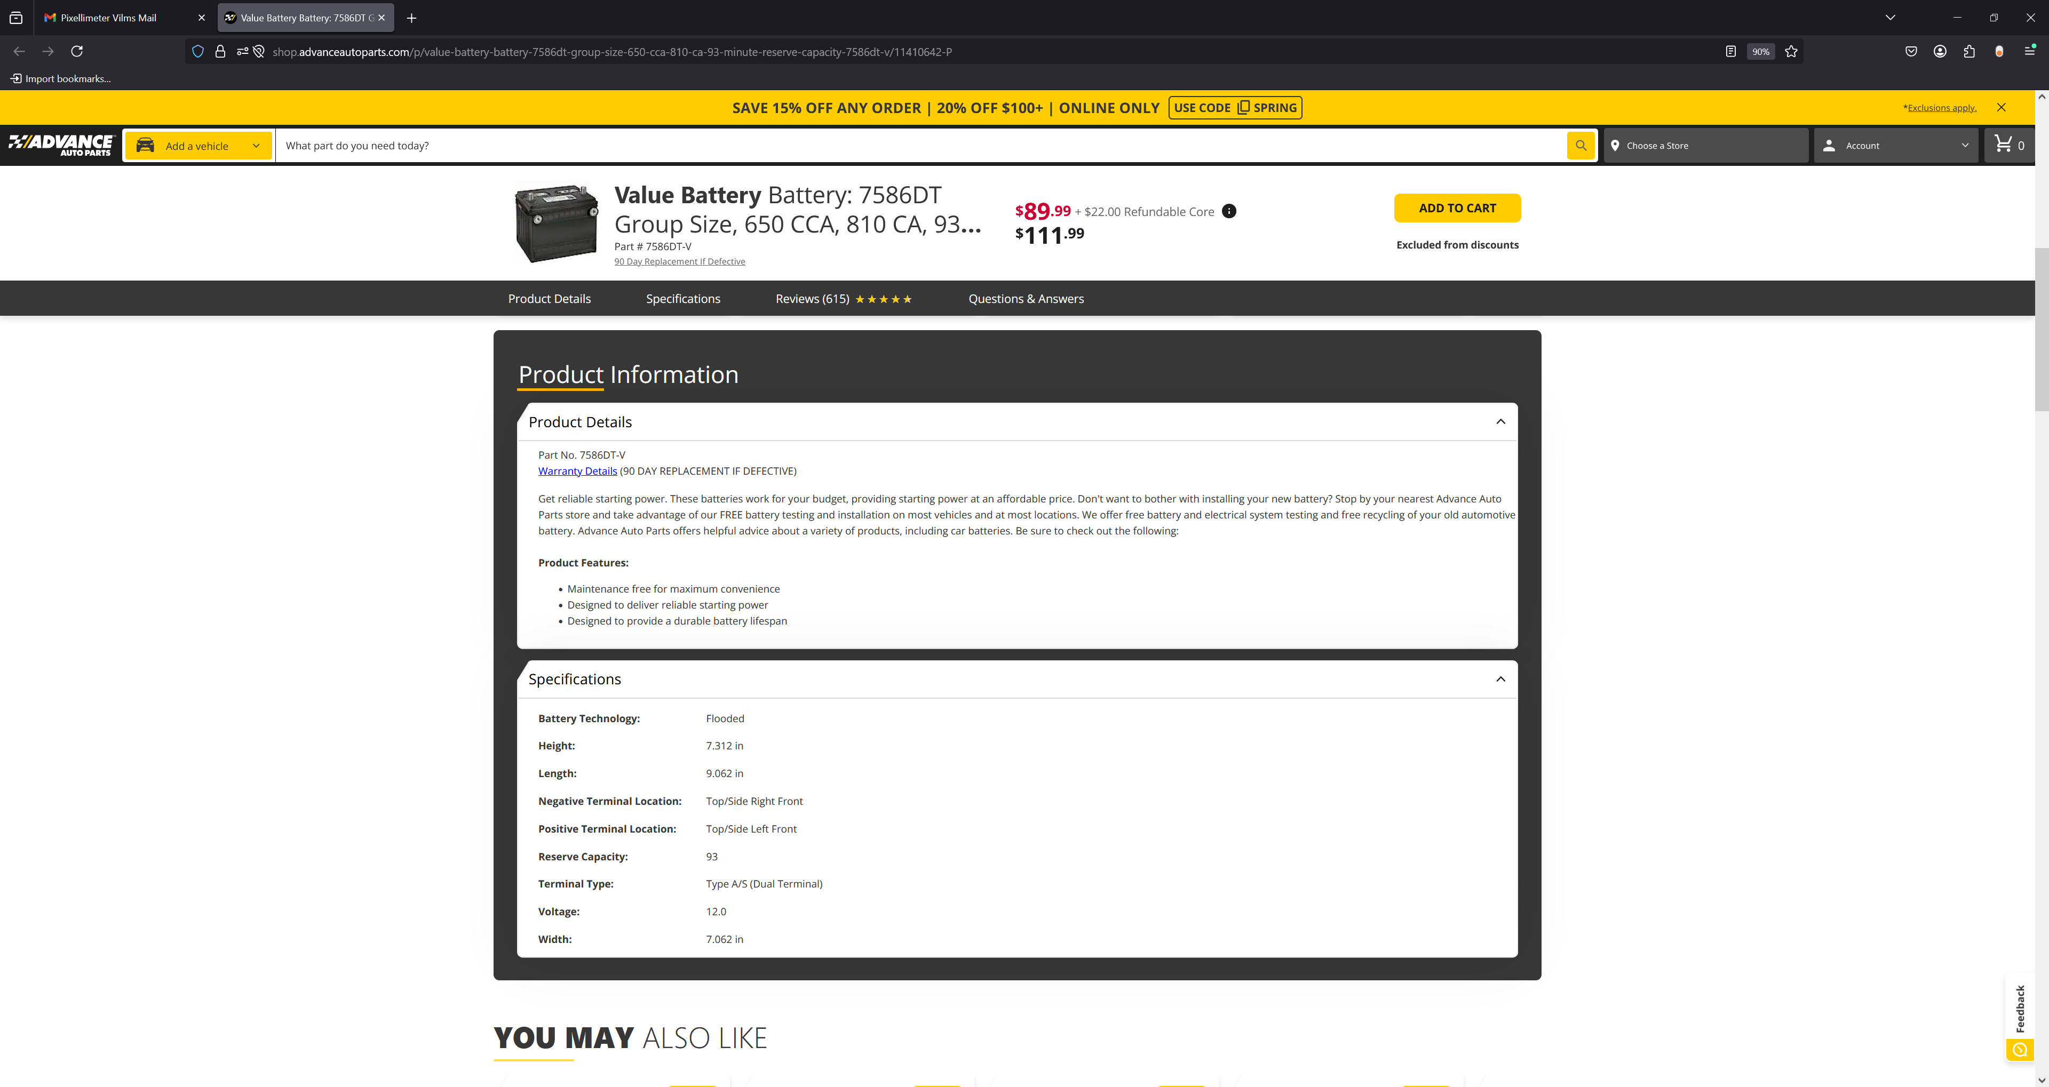
Task: Open site permissions icon in address bar
Action: 243,52
